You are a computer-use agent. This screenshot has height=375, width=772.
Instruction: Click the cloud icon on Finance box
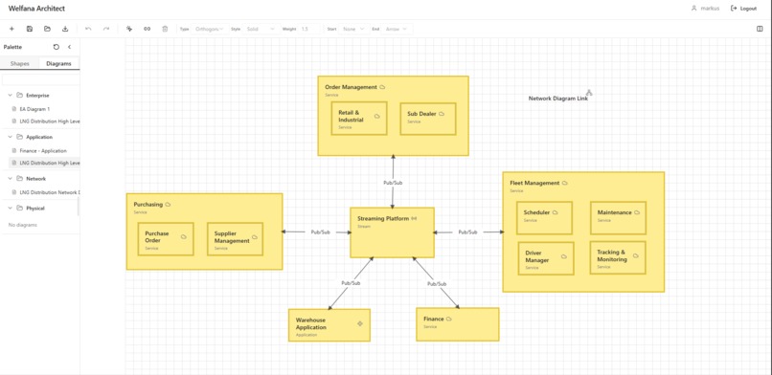point(449,319)
